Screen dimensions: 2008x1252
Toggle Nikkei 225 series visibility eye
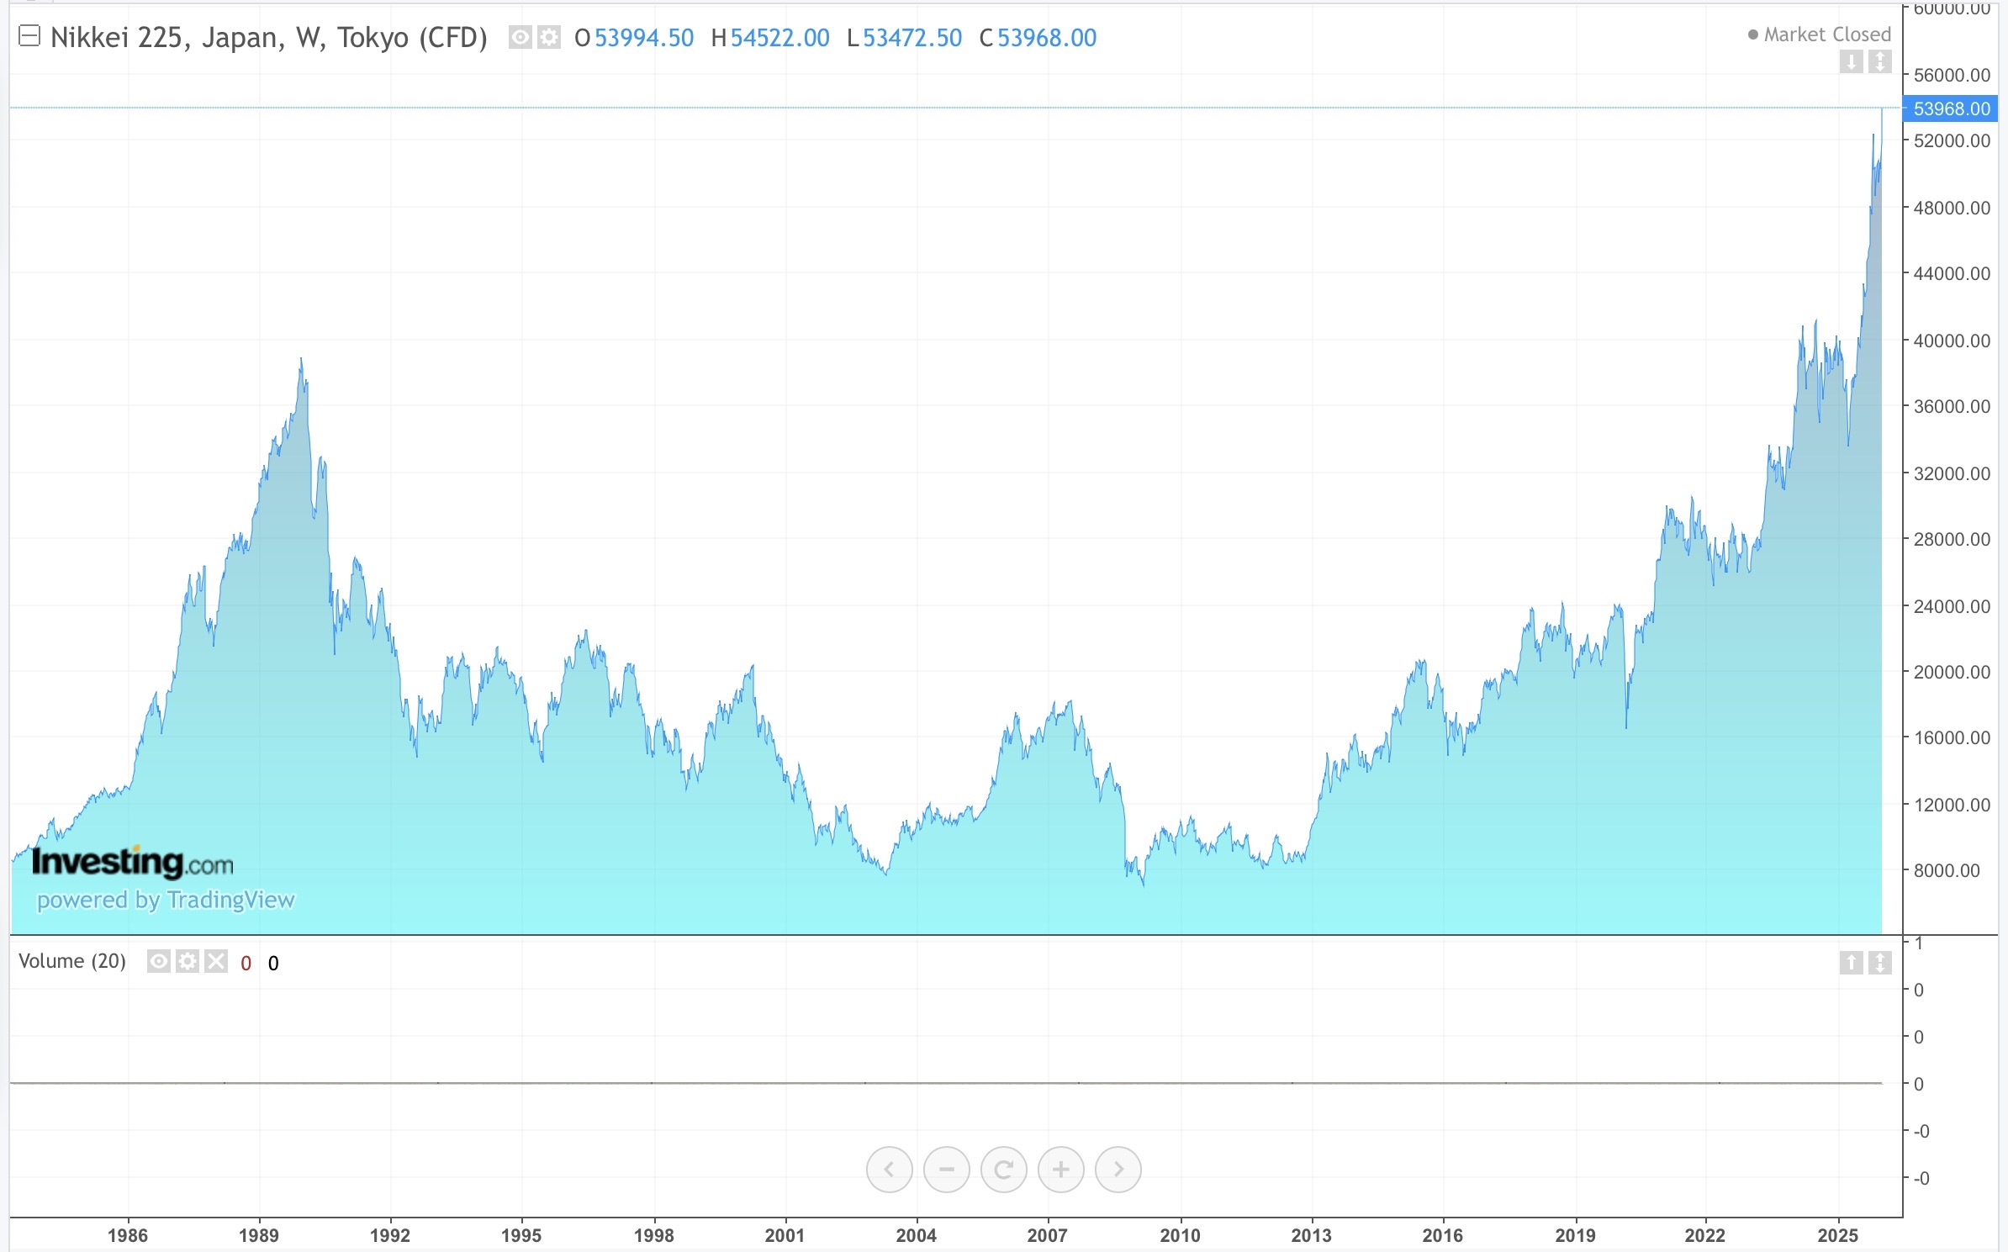pyautogui.click(x=520, y=38)
